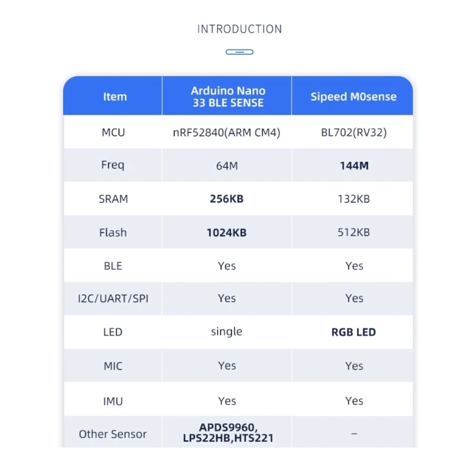Click the 256KB SRAM value
The width and height of the screenshot is (476, 476).
(227, 199)
